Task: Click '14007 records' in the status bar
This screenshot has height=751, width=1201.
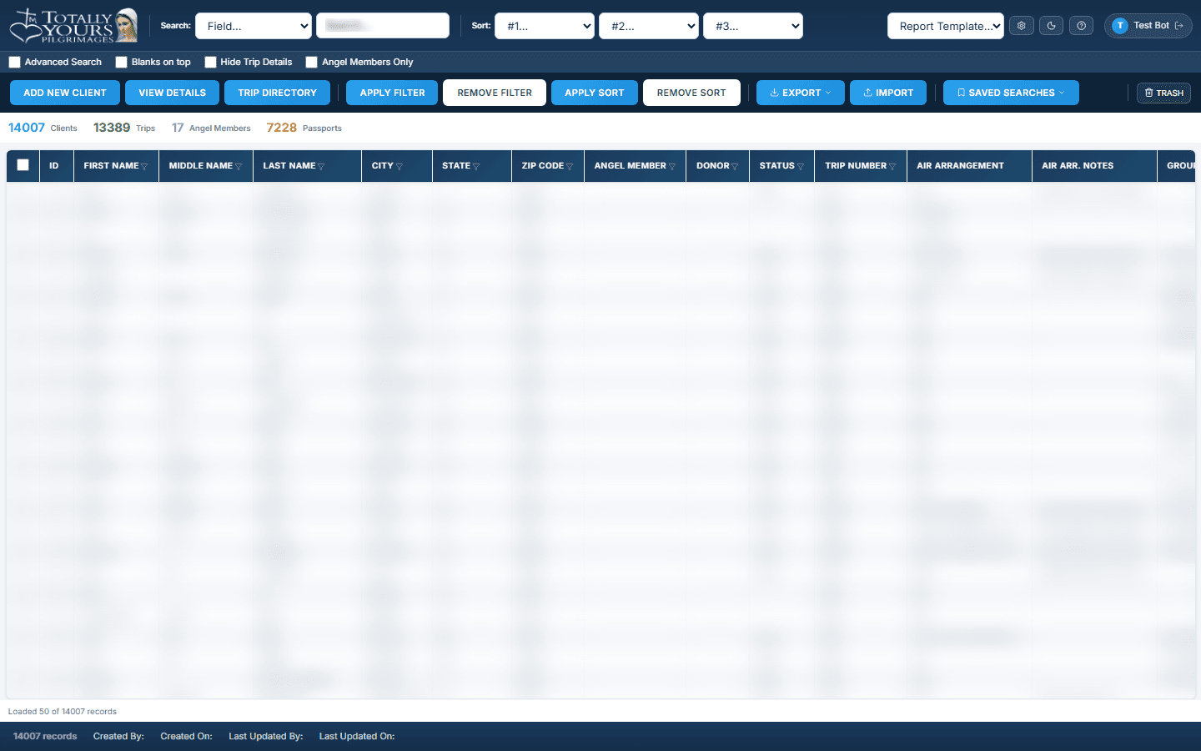Action: click(x=45, y=736)
